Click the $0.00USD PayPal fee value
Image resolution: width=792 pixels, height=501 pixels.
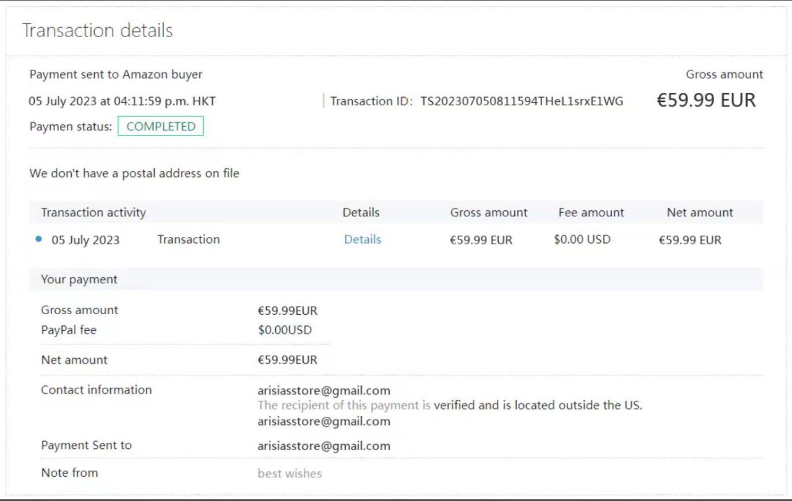click(x=285, y=330)
